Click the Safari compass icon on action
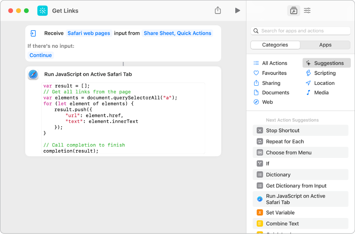This screenshot has height=234, width=355. [x=33, y=75]
